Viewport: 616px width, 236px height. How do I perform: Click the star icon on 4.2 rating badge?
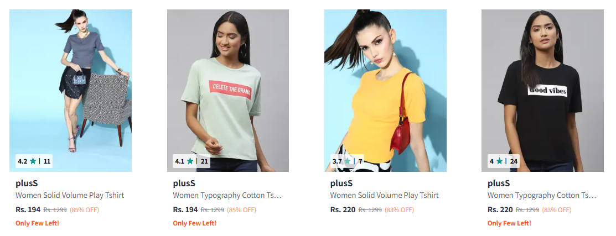point(33,161)
